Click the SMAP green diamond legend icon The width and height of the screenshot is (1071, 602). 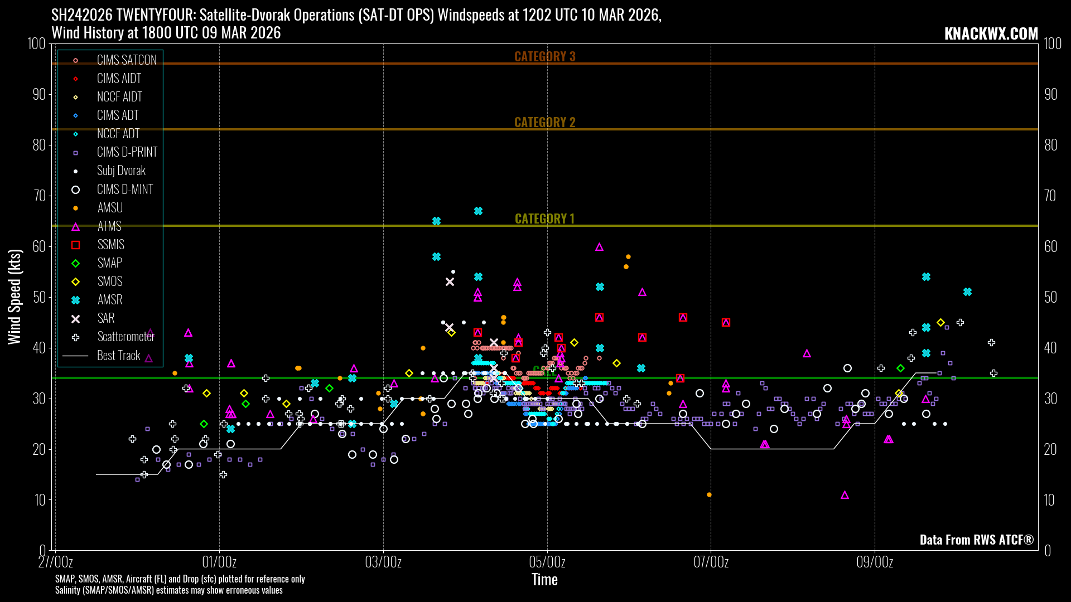pos(76,263)
